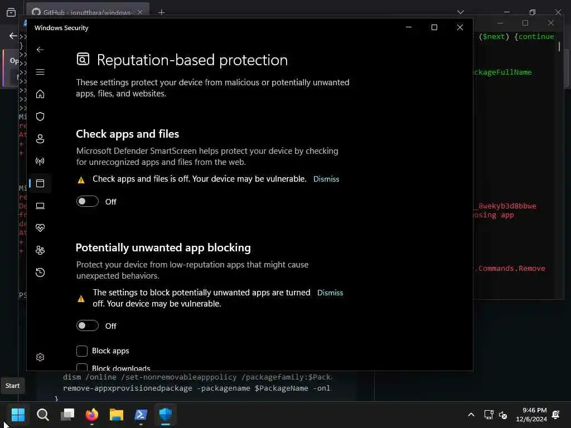Screen dimensions: 571x428
Task: Open Settings gear in Windows Security
Action: (x=40, y=357)
